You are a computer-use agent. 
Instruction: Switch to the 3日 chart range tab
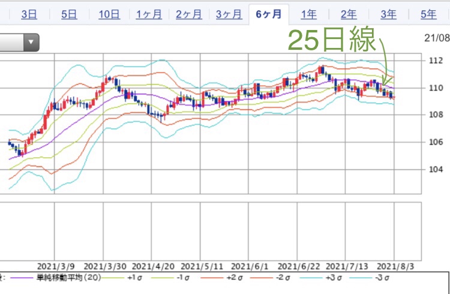pos(28,14)
